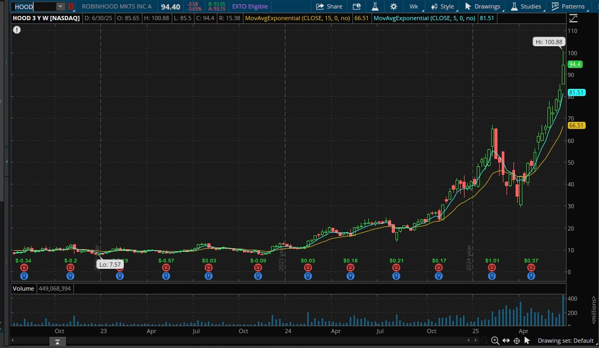Open the flask OnDemand icon

tap(375, 6)
